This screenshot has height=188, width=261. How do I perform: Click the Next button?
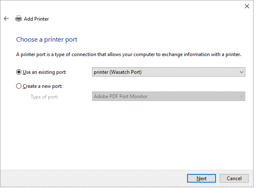click(x=202, y=179)
